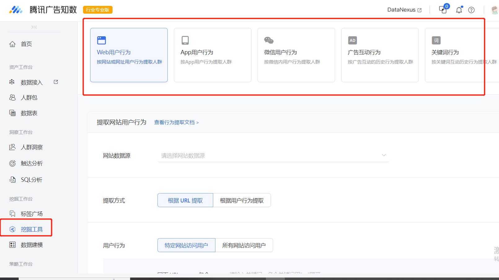The image size is (499, 280).
Task: Click the 广告互动行为 AD icon
Action: click(352, 40)
